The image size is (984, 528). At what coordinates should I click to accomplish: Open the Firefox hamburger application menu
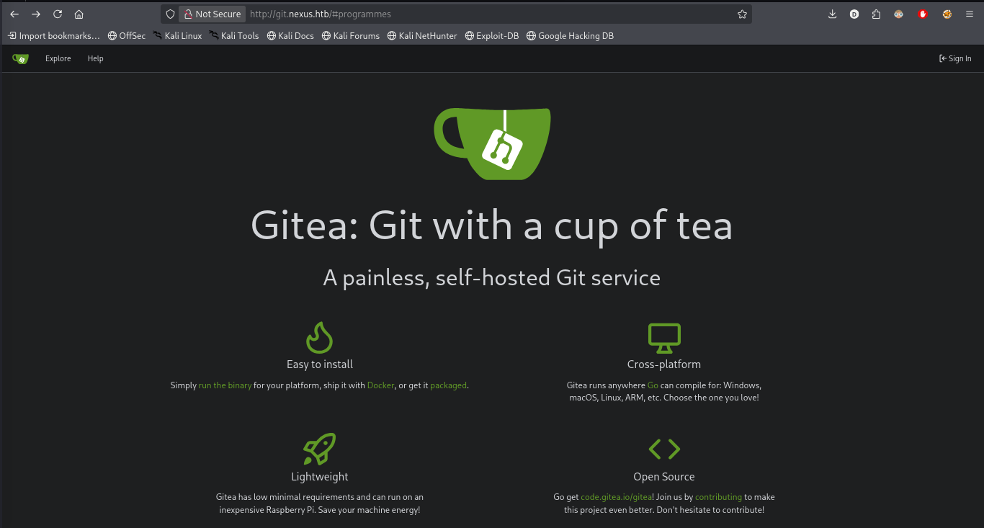pos(969,14)
